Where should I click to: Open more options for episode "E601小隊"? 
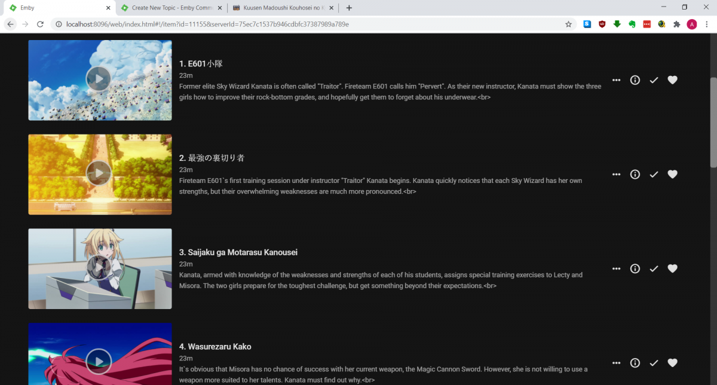pos(616,80)
